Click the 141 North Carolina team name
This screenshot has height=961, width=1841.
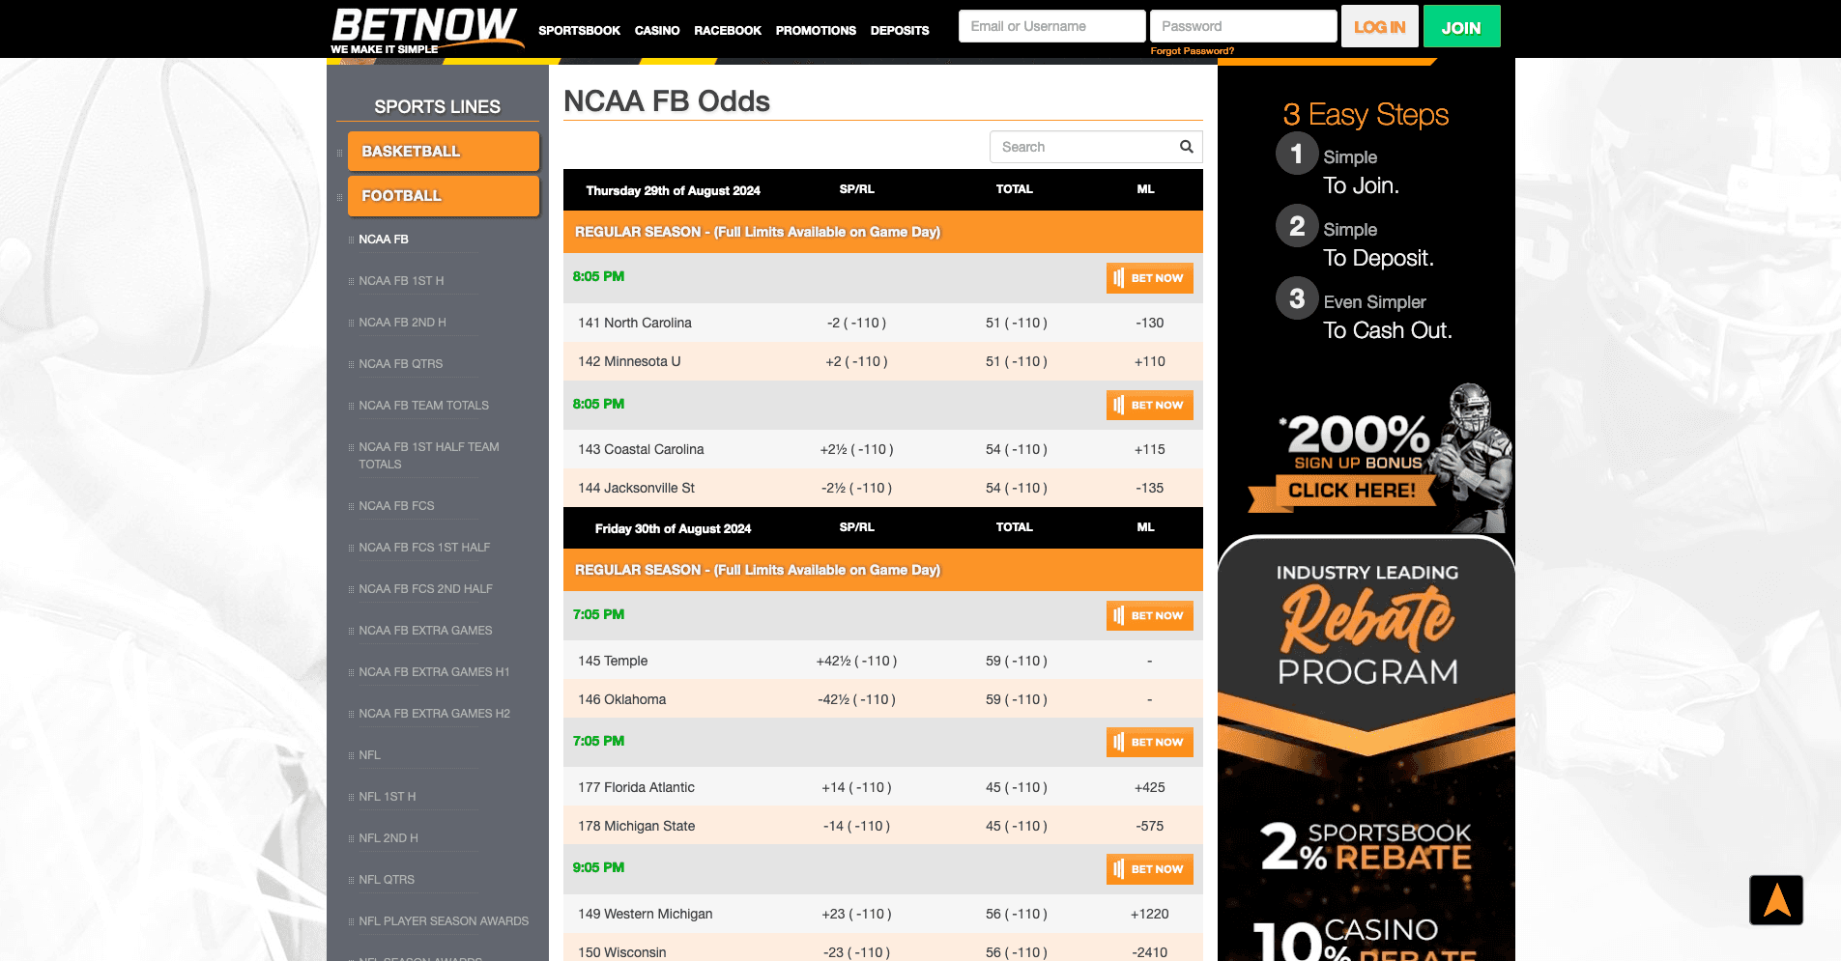[635, 324]
